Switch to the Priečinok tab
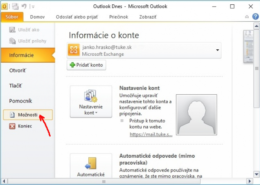260x185 pixels. (119, 17)
